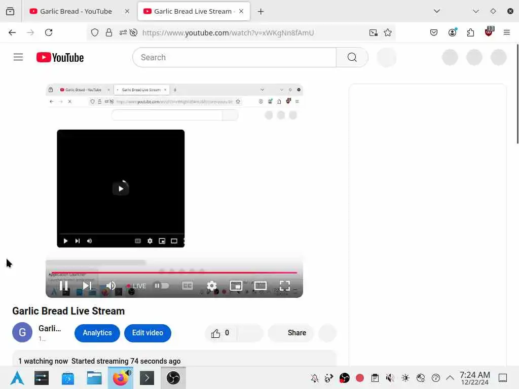Click the Share button
The height and width of the screenshot is (389, 519).
pos(291,333)
